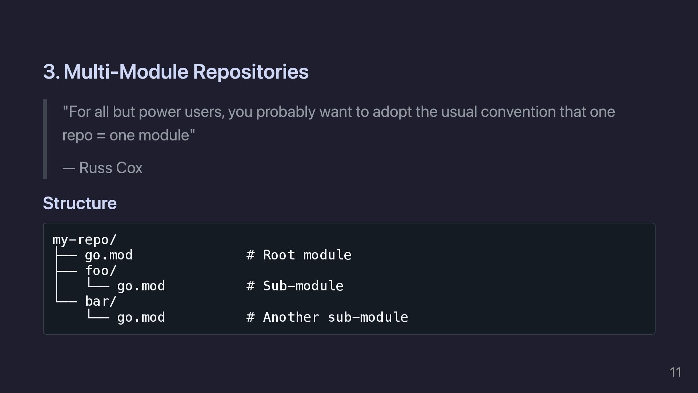Select go.mod inside the bar/ directory

point(141,317)
